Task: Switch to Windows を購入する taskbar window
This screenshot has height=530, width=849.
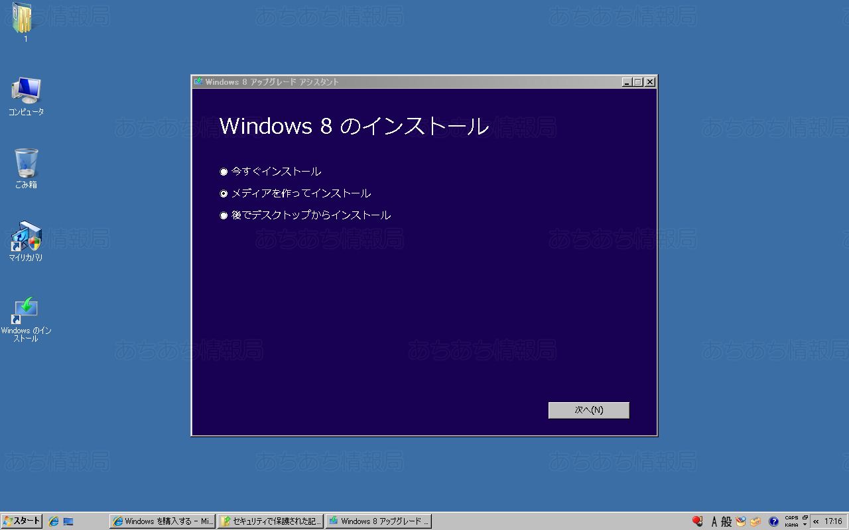Action: coord(163,521)
